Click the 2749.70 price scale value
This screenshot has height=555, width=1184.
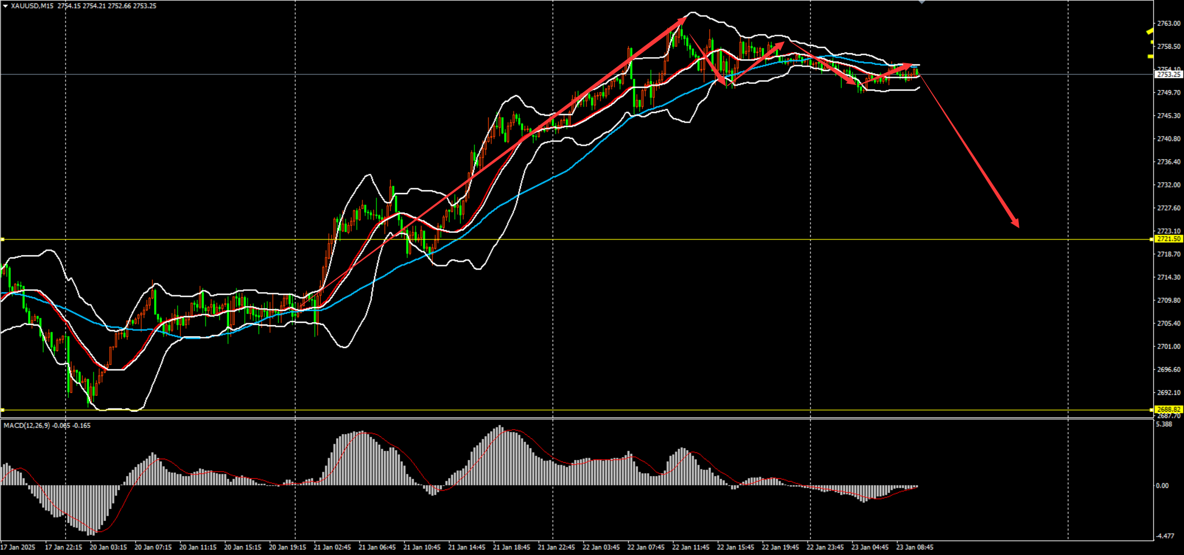pos(1169,92)
